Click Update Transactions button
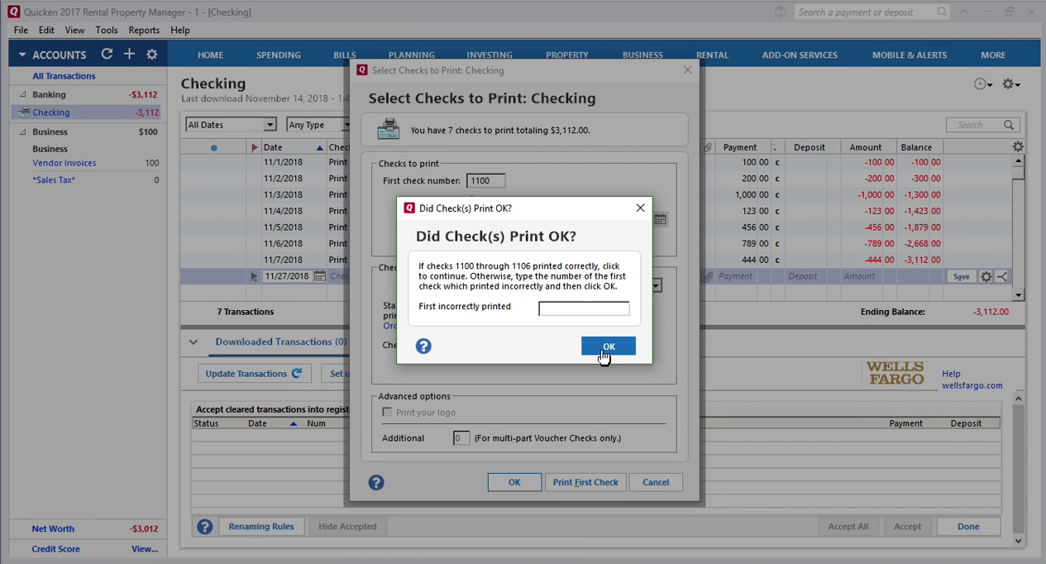Viewport: 1046px width, 564px height. 254,374
